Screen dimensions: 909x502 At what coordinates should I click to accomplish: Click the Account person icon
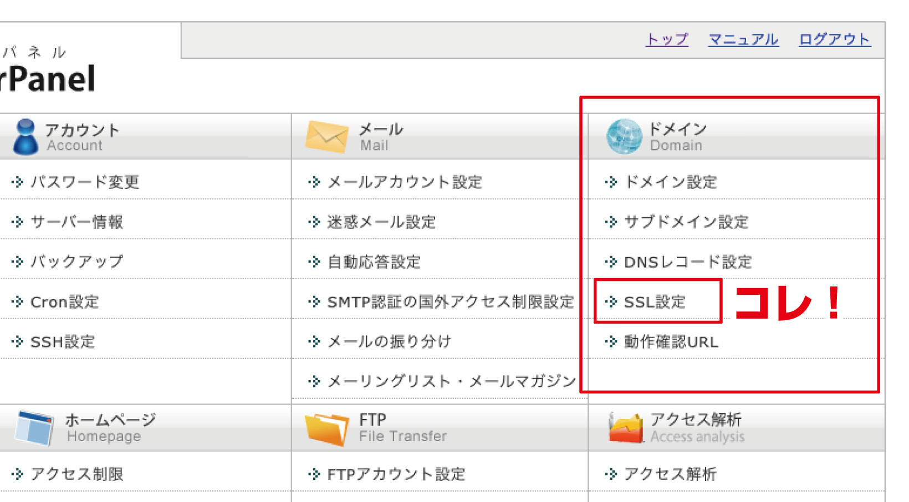point(25,136)
